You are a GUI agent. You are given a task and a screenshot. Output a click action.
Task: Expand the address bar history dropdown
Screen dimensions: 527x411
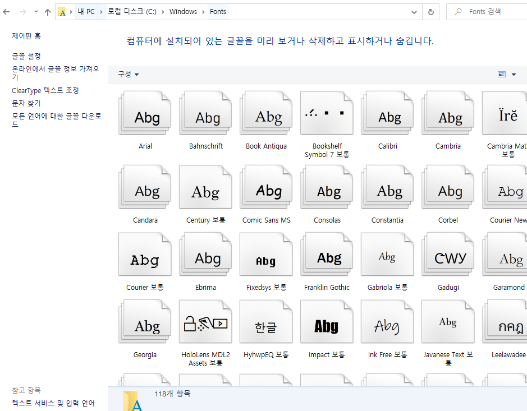[x=414, y=12]
